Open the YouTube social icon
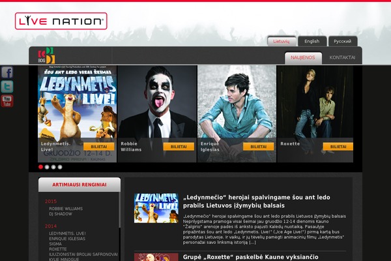391x261 pixels. click(x=7, y=101)
